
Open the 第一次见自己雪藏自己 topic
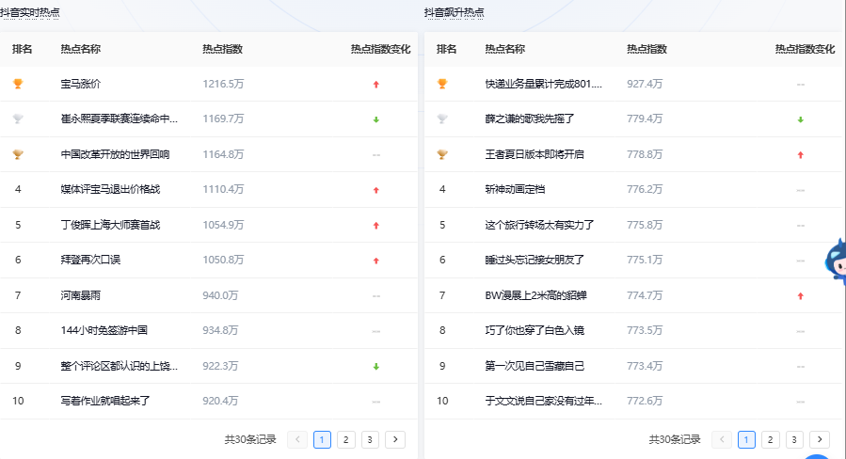pos(535,366)
